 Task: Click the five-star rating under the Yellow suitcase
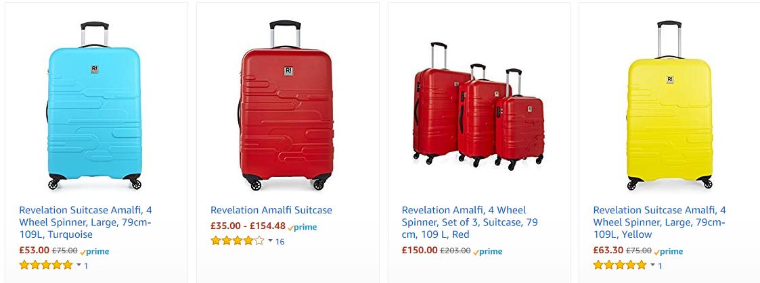[619, 265]
